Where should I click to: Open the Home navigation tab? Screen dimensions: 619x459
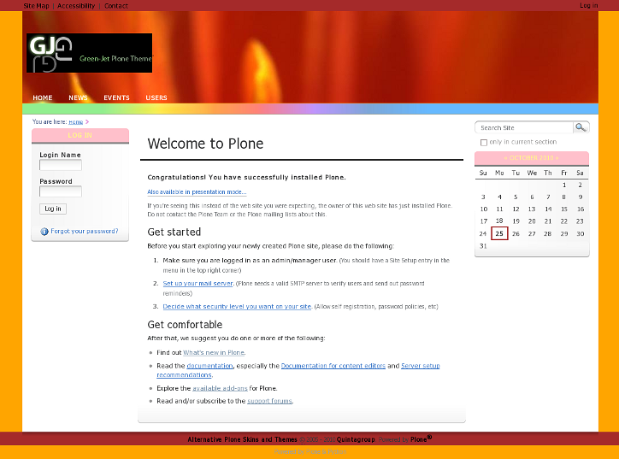(43, 97)
